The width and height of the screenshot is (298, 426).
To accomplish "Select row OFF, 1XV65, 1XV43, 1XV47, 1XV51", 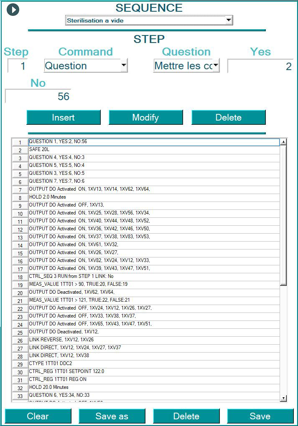I will (x=154, y=325).
